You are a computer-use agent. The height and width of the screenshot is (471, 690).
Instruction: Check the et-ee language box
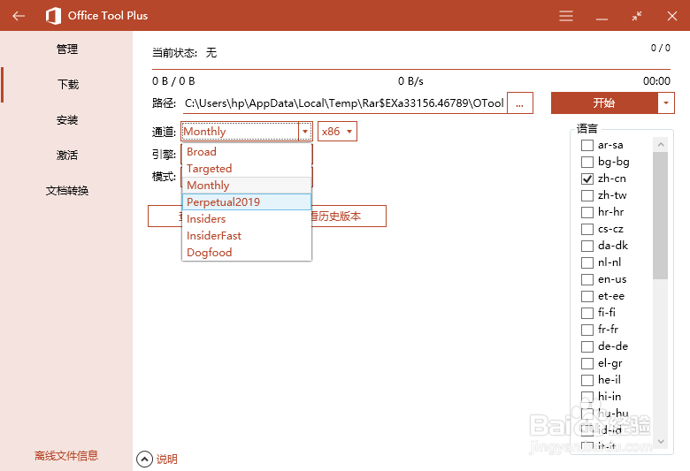[587, 296]
